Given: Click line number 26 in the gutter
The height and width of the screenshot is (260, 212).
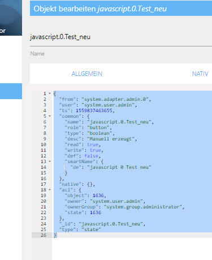Looking at the screenshot, I should 44,235.
